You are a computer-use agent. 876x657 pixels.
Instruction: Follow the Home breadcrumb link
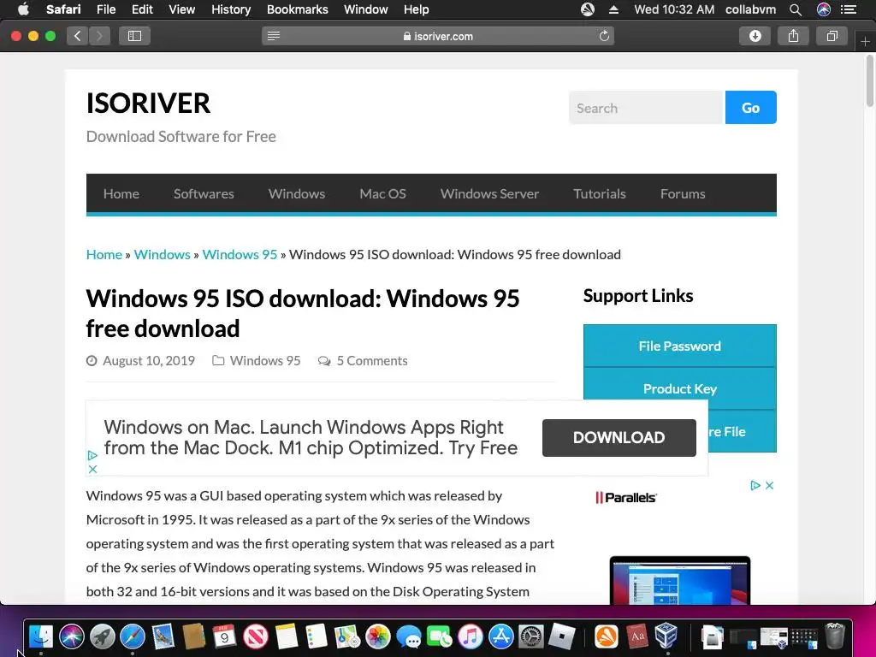(104, 255)
